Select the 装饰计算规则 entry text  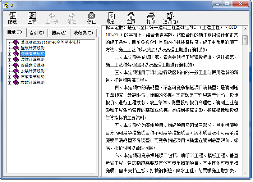pyautogui.click(x=33, y=60)
